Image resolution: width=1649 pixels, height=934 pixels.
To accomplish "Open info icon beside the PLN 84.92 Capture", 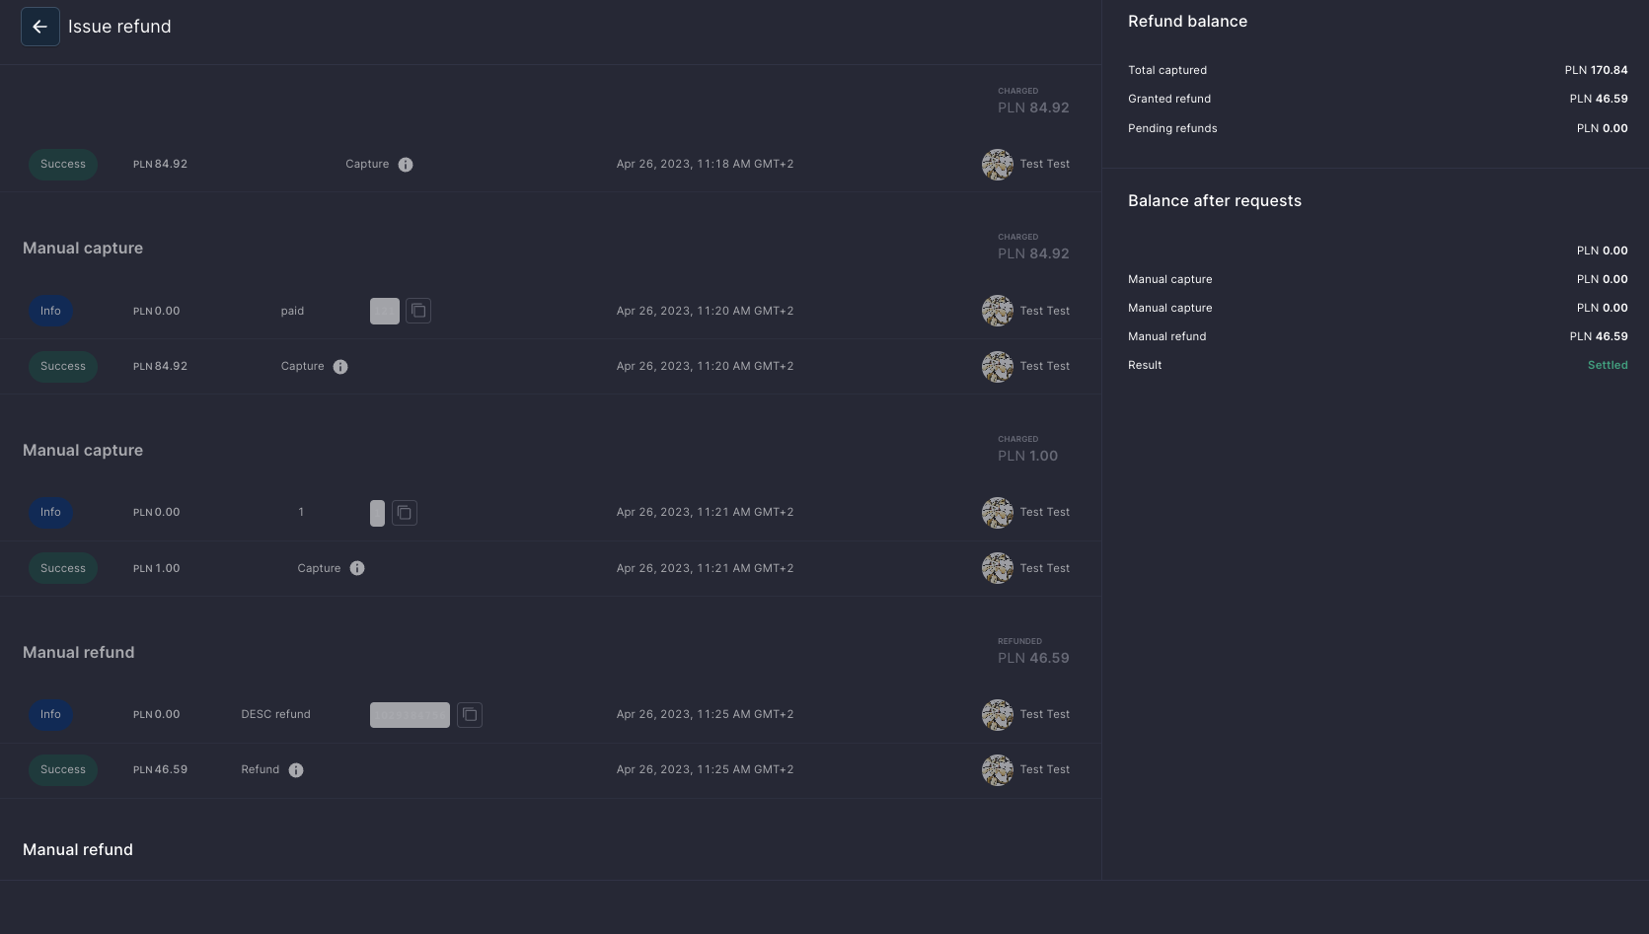I will coord(340,366).
